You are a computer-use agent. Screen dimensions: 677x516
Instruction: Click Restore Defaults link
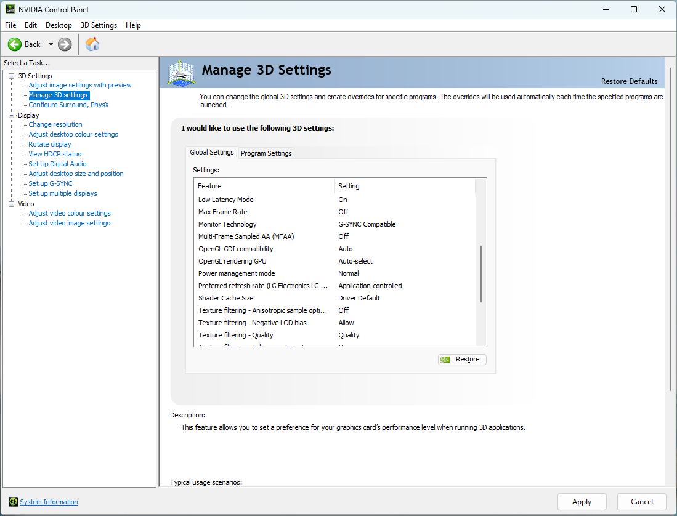coord(629,81)
